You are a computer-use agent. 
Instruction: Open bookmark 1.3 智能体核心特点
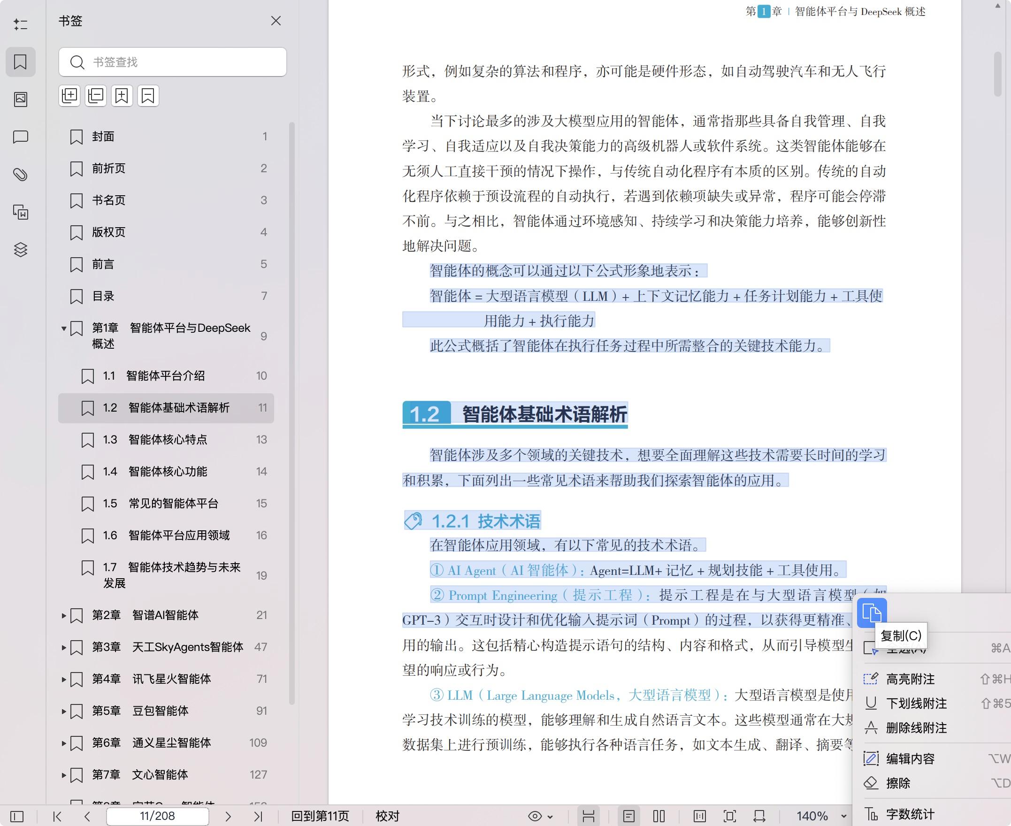pos(166,440)
